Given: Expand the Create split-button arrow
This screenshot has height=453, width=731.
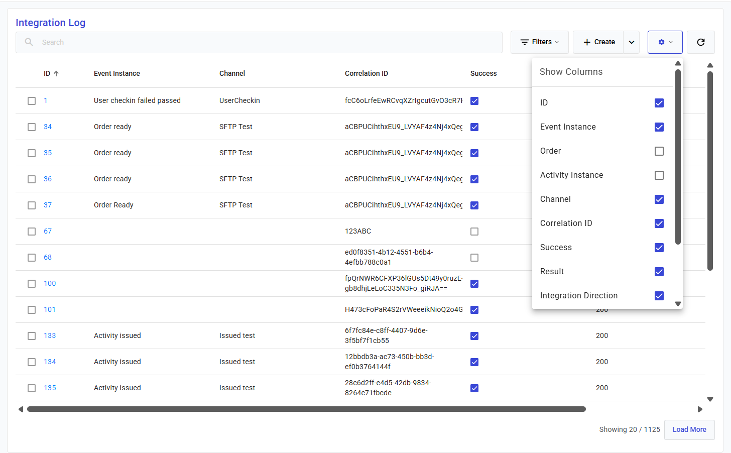Looking at the screenshot, I should click(632, 42).
